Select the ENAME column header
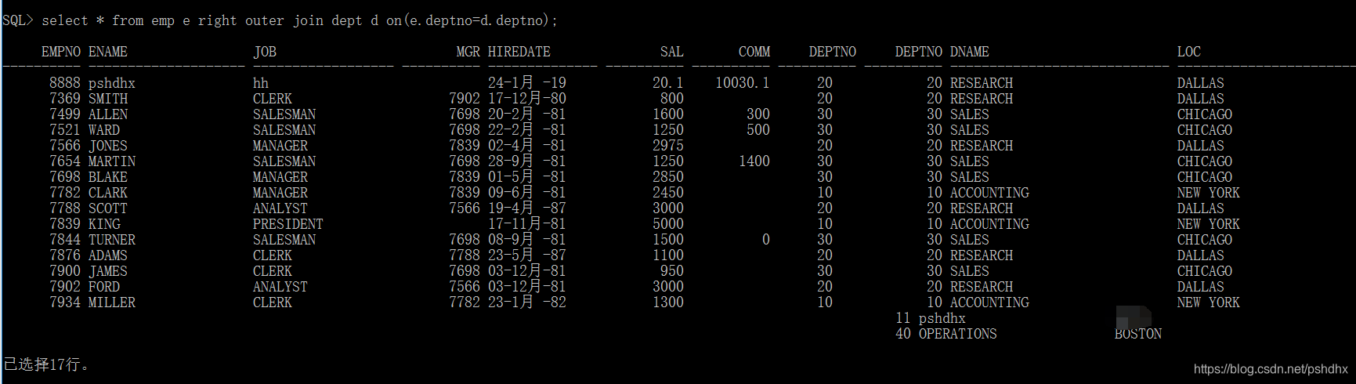Screen dimensions: 1356x384 tap(108, 52)
